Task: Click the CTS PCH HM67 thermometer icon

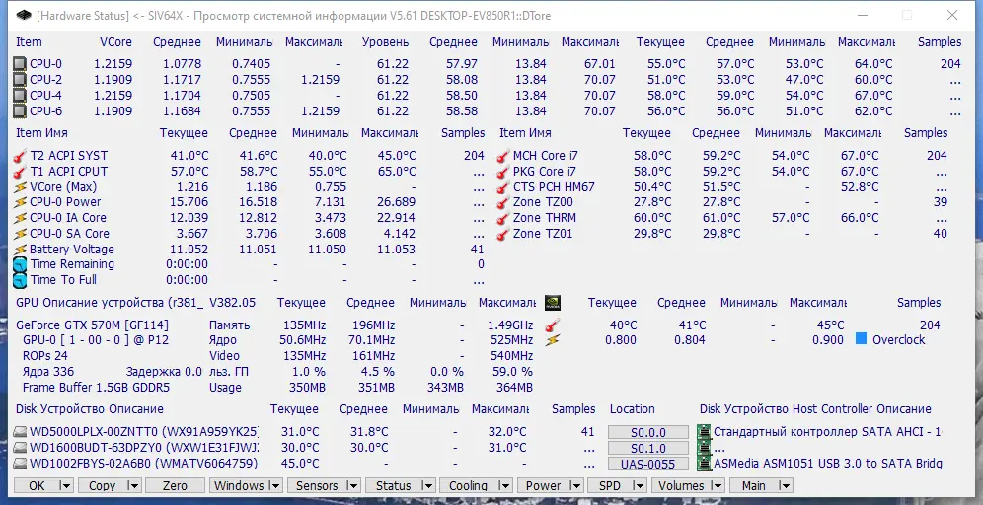Action: pos(502,186)
